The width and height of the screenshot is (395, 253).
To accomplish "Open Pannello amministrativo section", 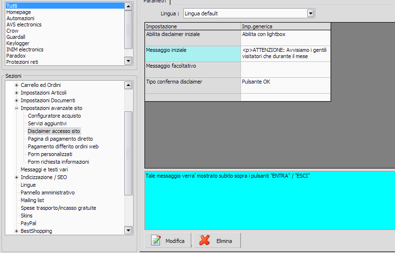I will click(x=48, y=193).
